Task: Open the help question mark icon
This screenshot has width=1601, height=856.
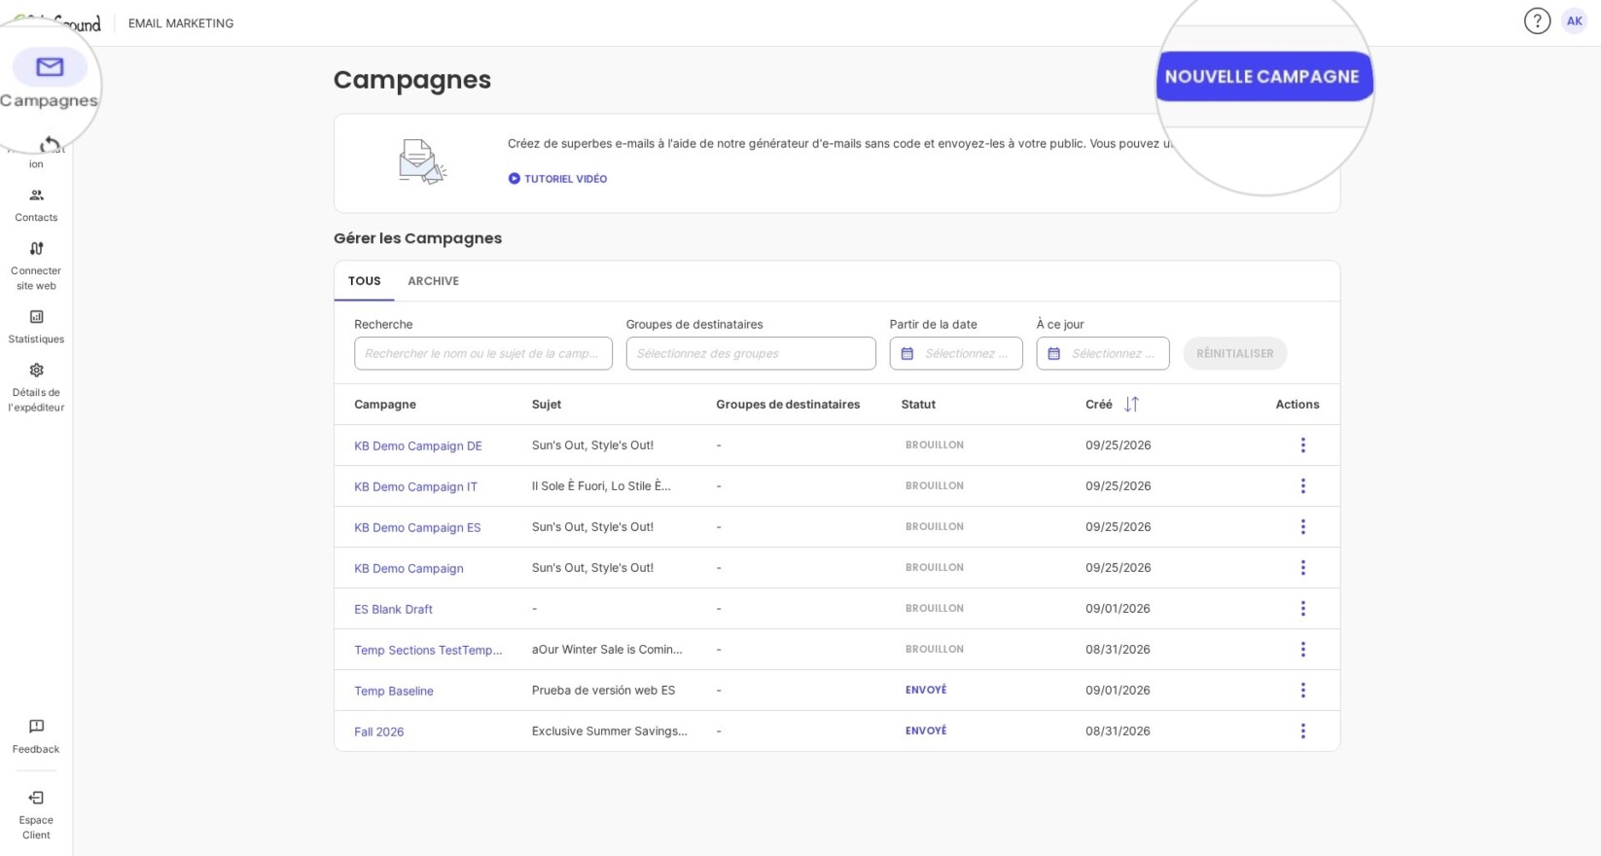Action: 1537,20
